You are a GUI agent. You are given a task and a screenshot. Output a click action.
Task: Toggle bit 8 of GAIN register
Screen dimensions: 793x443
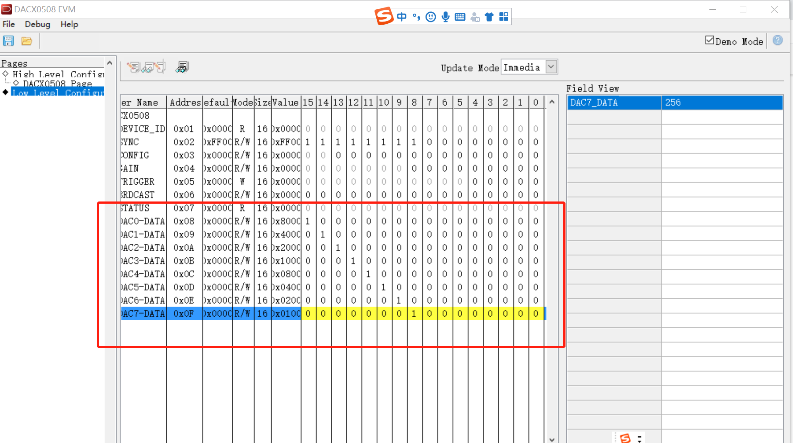click(414, 168)
